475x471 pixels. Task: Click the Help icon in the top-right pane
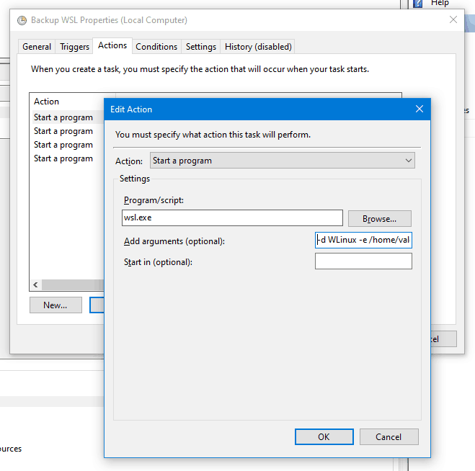click(417, 4)
